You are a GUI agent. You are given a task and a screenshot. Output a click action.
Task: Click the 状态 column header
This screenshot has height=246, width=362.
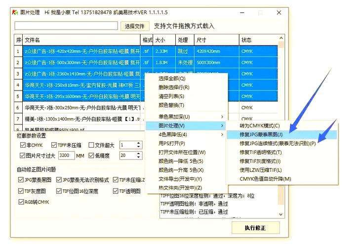pyautogui.click(x=259, y=40)
